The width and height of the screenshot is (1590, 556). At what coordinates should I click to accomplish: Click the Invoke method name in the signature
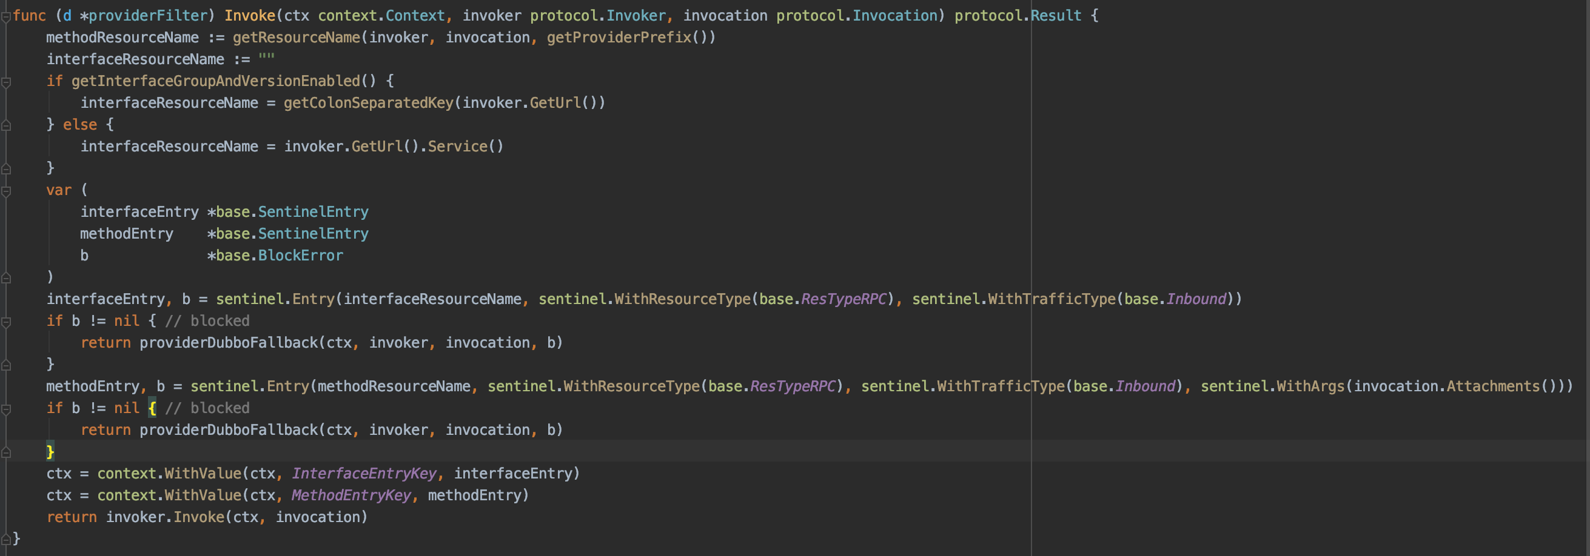[249, 16]
